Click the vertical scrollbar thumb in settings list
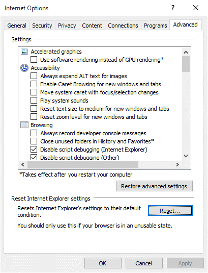The width and height of the screenshot is (208, 273). point(186,64)
